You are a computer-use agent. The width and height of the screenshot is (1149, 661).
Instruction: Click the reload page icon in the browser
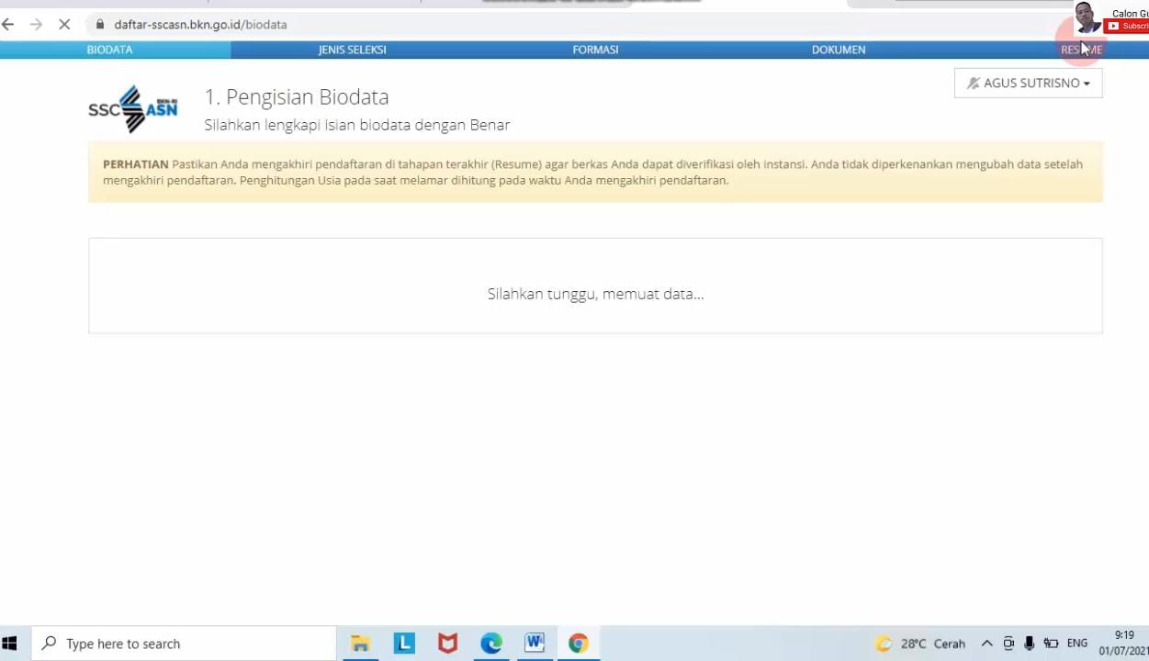[x=64, y=25]
